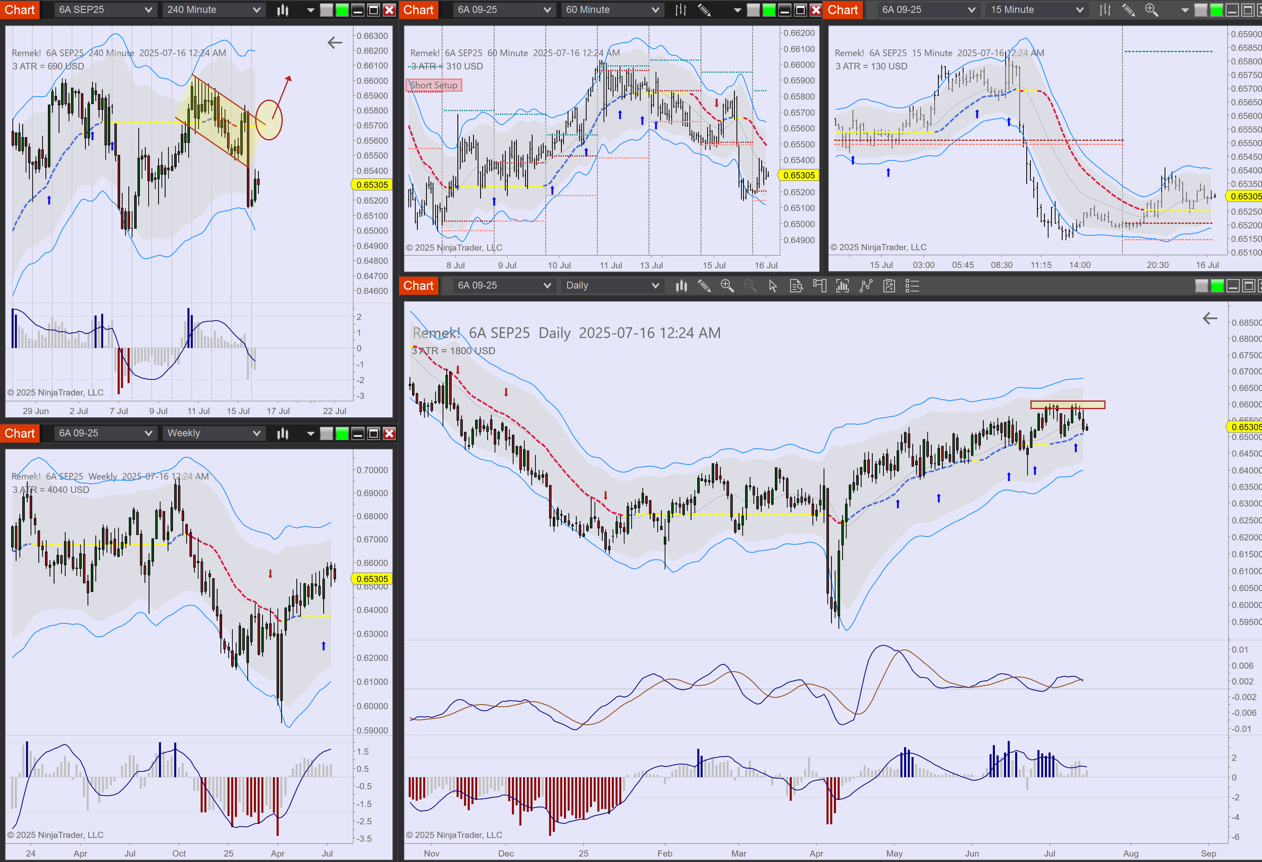Click the Chart tab of the 60 Minute window
The width and height of the screenshot is (1262, 862).
pos(418,10)
